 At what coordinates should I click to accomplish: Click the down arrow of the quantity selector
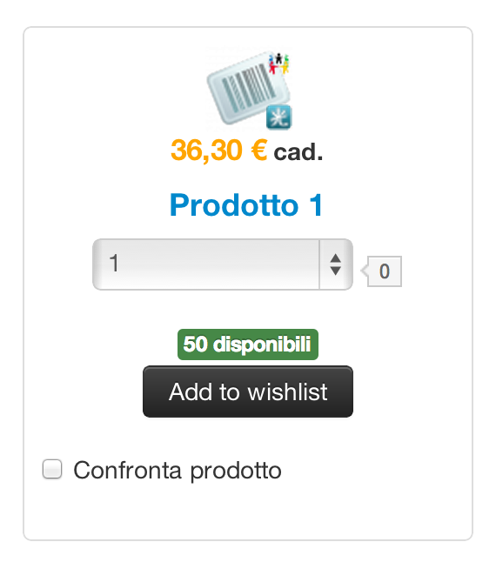coord(335,271)
